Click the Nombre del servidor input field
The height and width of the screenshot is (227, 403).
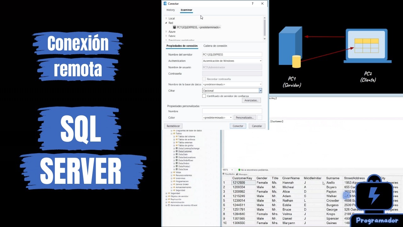232,55
